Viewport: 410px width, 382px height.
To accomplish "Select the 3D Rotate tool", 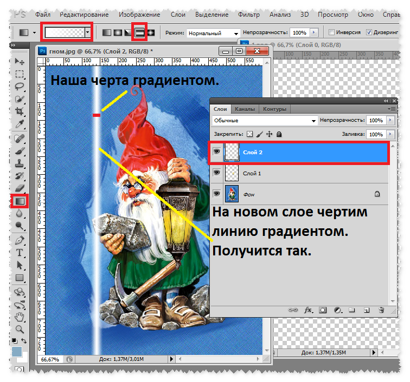I will [20, 292].
